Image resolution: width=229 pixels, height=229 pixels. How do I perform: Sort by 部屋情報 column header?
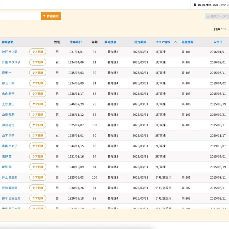tap(187, 42)
